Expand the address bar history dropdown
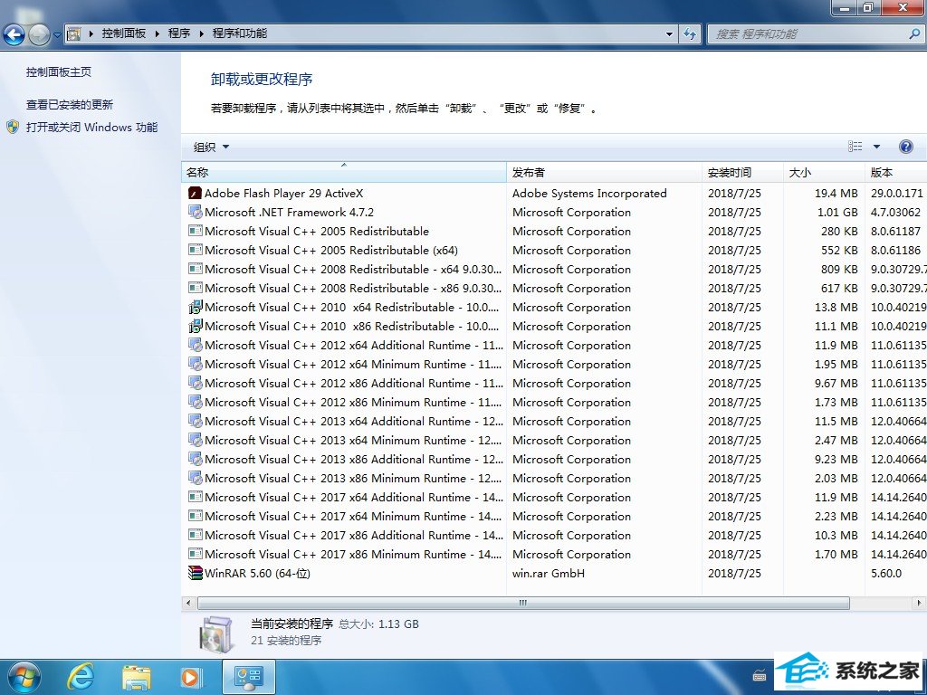This screenshot has height=695, width=927. (x=669, y=33)
